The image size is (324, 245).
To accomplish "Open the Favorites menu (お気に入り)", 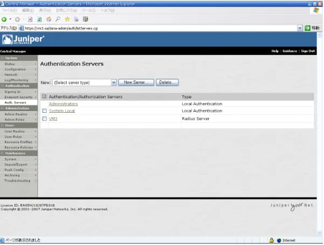I will click(66, 10).
